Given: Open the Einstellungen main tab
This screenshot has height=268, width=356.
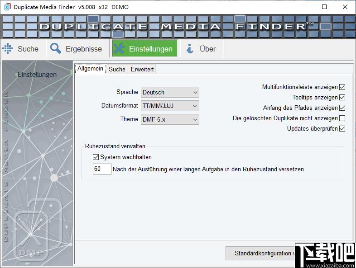Looking at the screenshot, I should point(144,48).
